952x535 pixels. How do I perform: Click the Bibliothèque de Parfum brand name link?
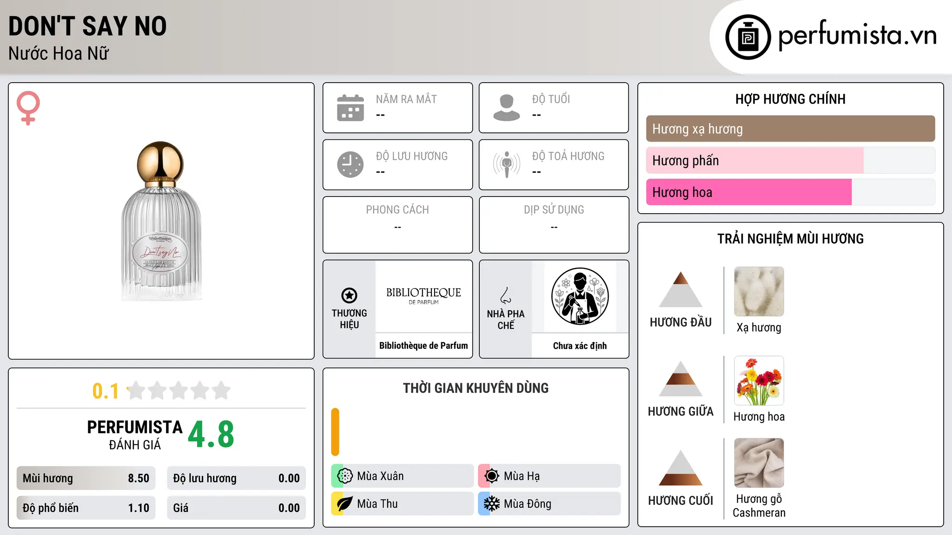point(423,346)
